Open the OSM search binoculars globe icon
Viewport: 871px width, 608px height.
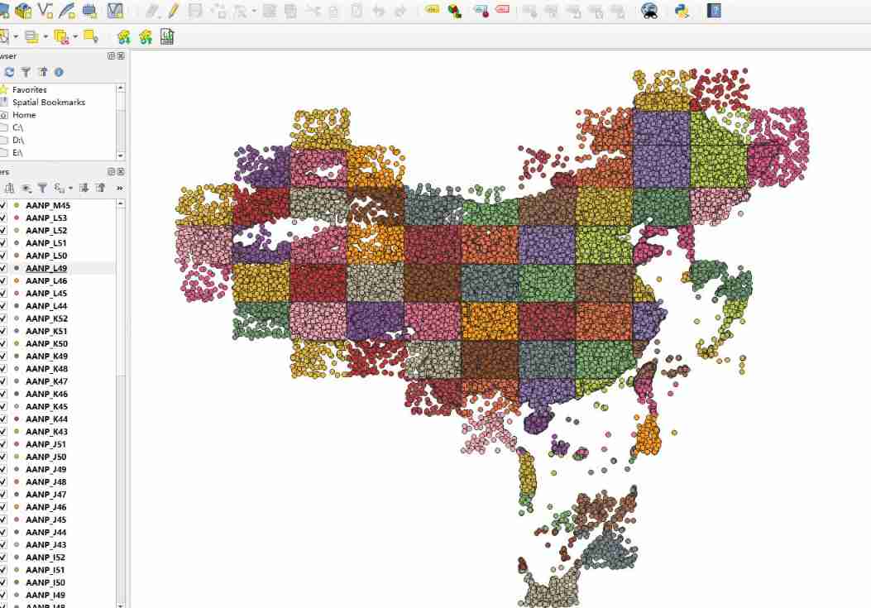[x=649, y=11]
